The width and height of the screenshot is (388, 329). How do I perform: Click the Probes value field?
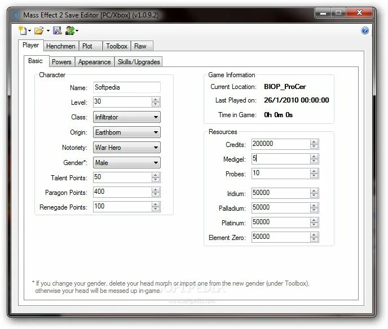[x=281, y=174]
